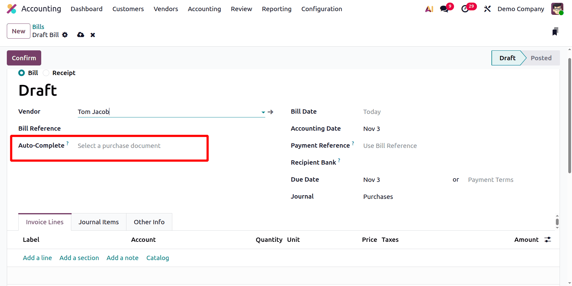Screen dimensions: 572x286
Task: Open the activities clock icon showing 29 items
Action: [465, 9]
